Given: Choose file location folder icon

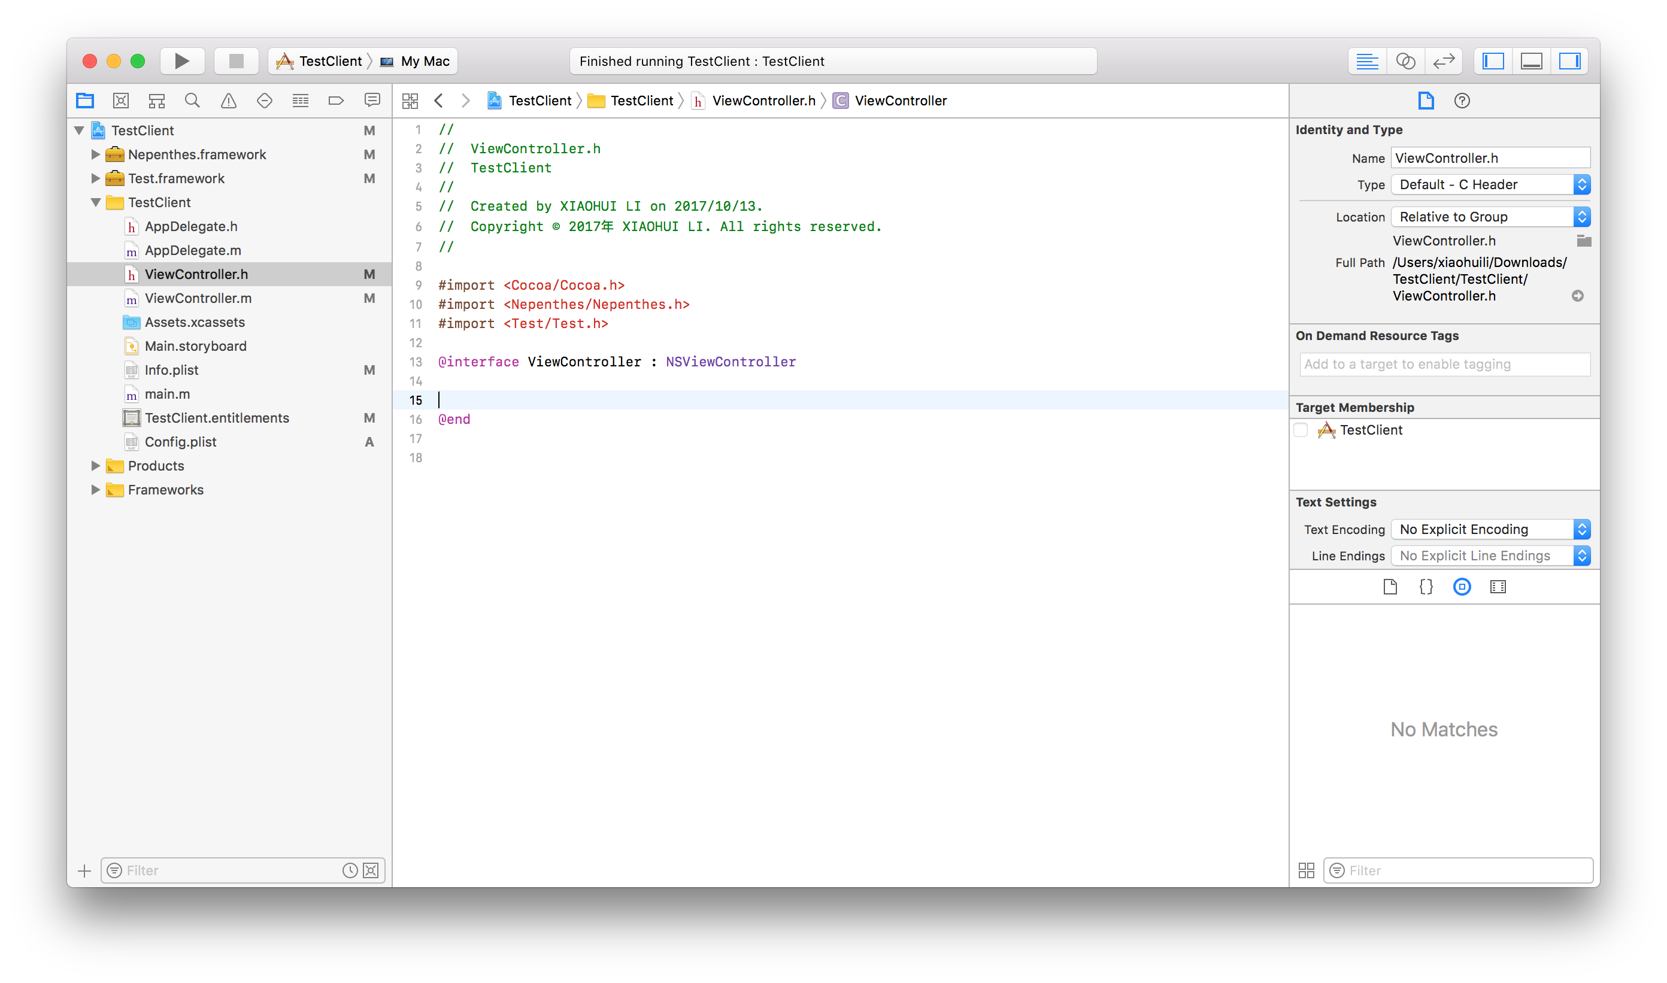Looking at the screenshot, I should (1584, 241).
